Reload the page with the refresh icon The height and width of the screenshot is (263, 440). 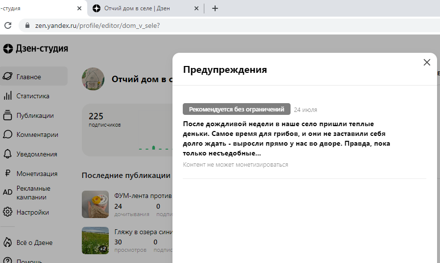point(8,25)
